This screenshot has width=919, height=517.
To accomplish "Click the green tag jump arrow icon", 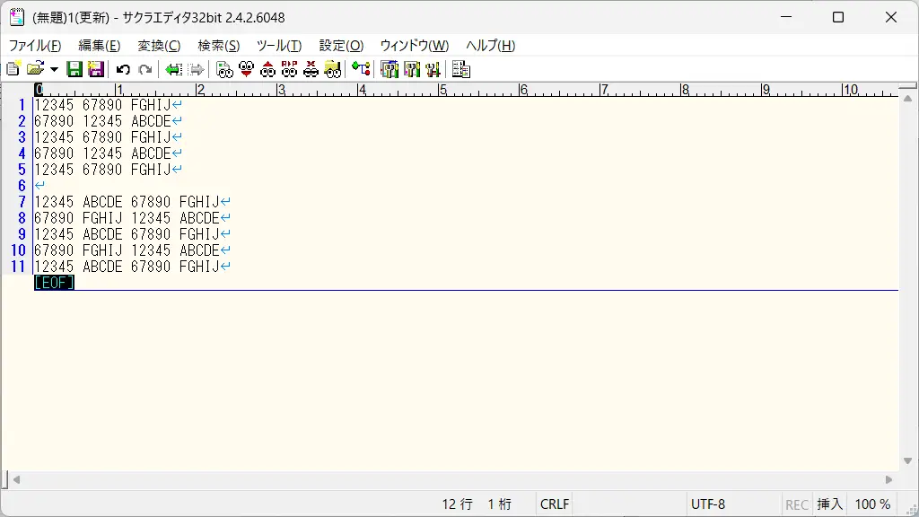I will click(x=173, y=69).
